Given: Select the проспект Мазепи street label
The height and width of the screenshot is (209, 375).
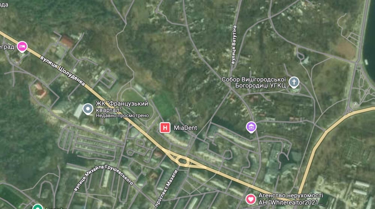Looking at the screenshot, I should pos(166,188).
